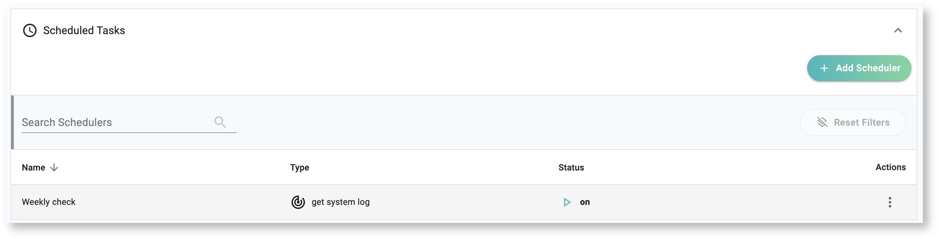Click the get system log type icon
Viewport: 939px width, 239px height.
(x=298, y=202)
